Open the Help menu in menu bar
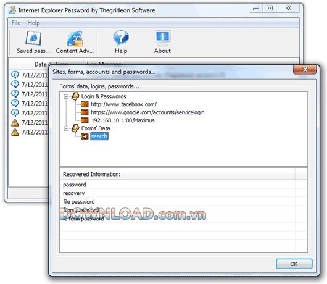The image size is (327, 284). pyautogui.click(x=33, y=23)
